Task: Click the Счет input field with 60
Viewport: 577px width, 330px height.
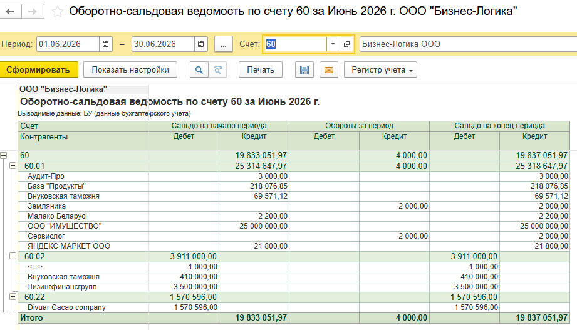Action: click(x=295, y=44)
